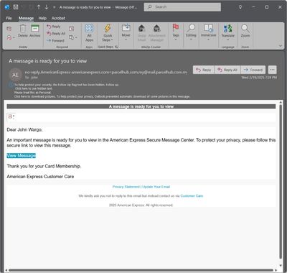Viewport: 287px width, 273px height.
Task: Click the blocked image placeholder in email body
Action: (11, 116)
